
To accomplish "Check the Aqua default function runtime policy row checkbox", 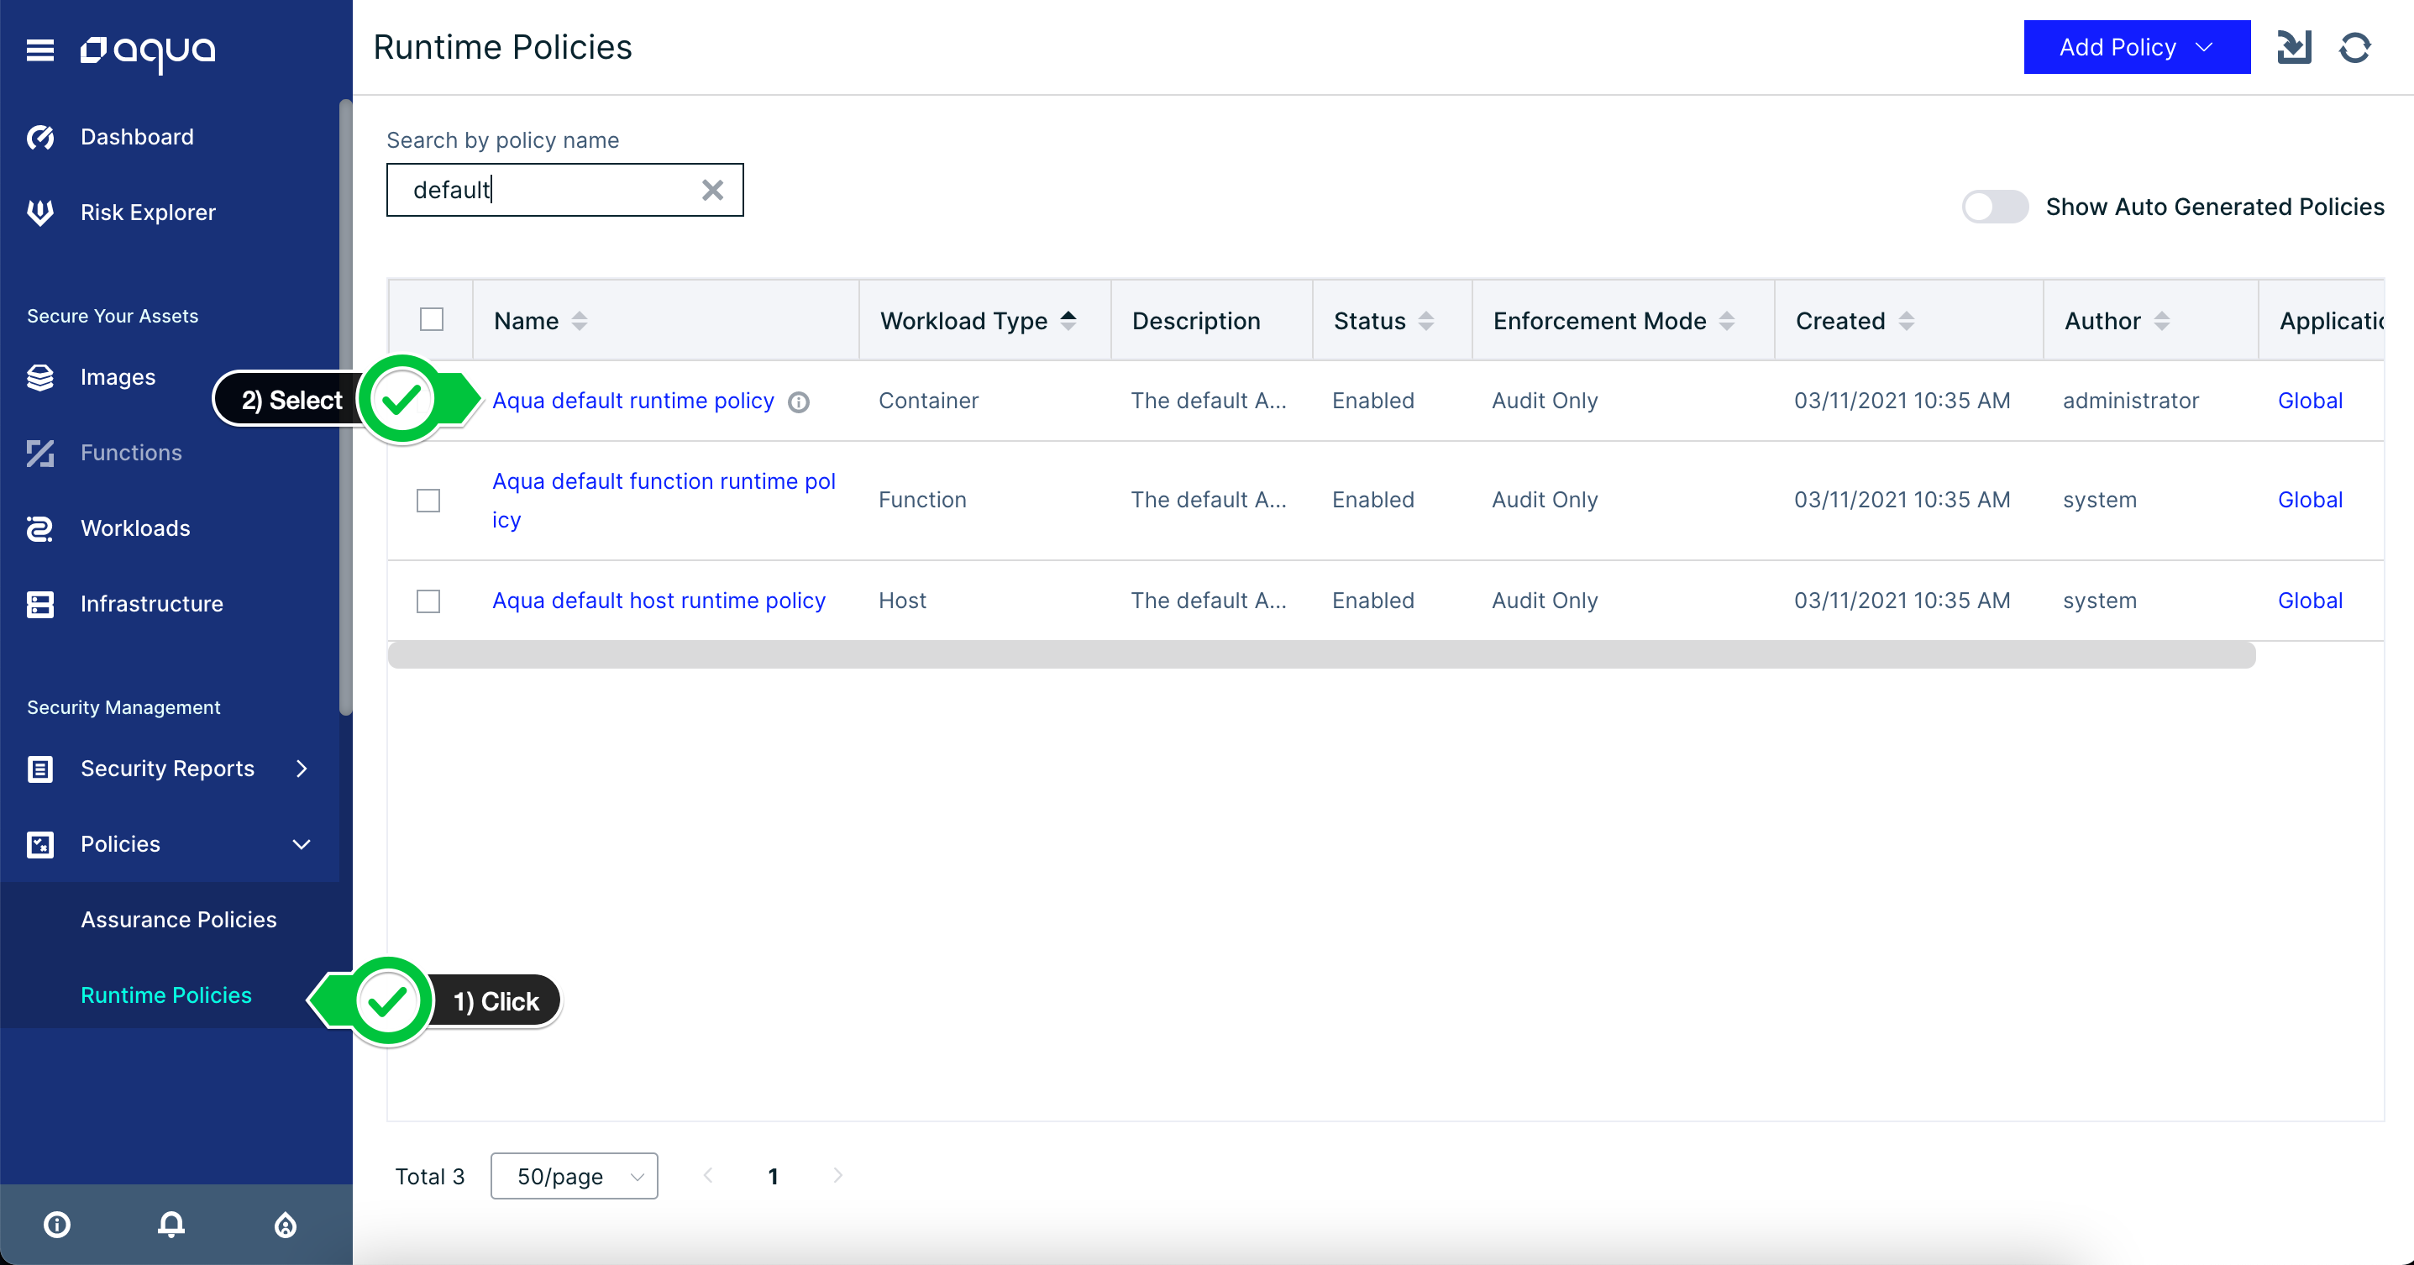I will click(x=428, y=501).
